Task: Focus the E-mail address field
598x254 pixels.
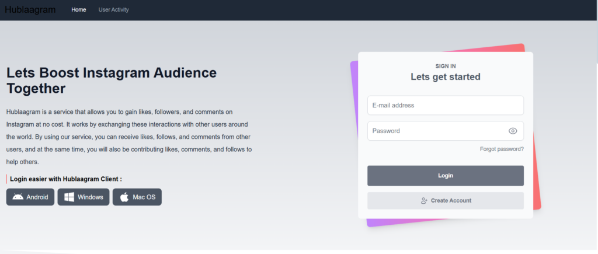Action: point(446,105)
